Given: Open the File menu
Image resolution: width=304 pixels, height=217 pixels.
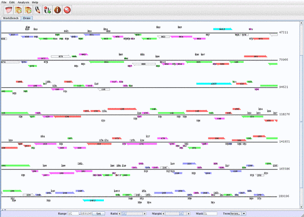Looking at the screenshot, I should 4,3.
